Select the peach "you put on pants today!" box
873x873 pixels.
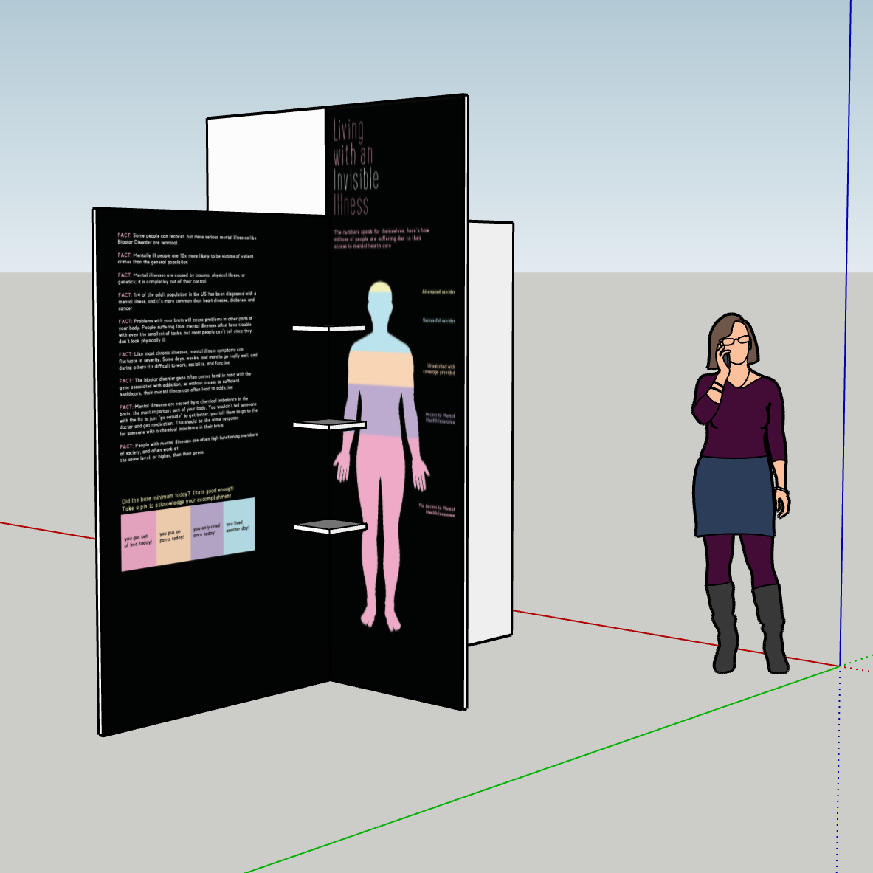click(x=173, y=536)
